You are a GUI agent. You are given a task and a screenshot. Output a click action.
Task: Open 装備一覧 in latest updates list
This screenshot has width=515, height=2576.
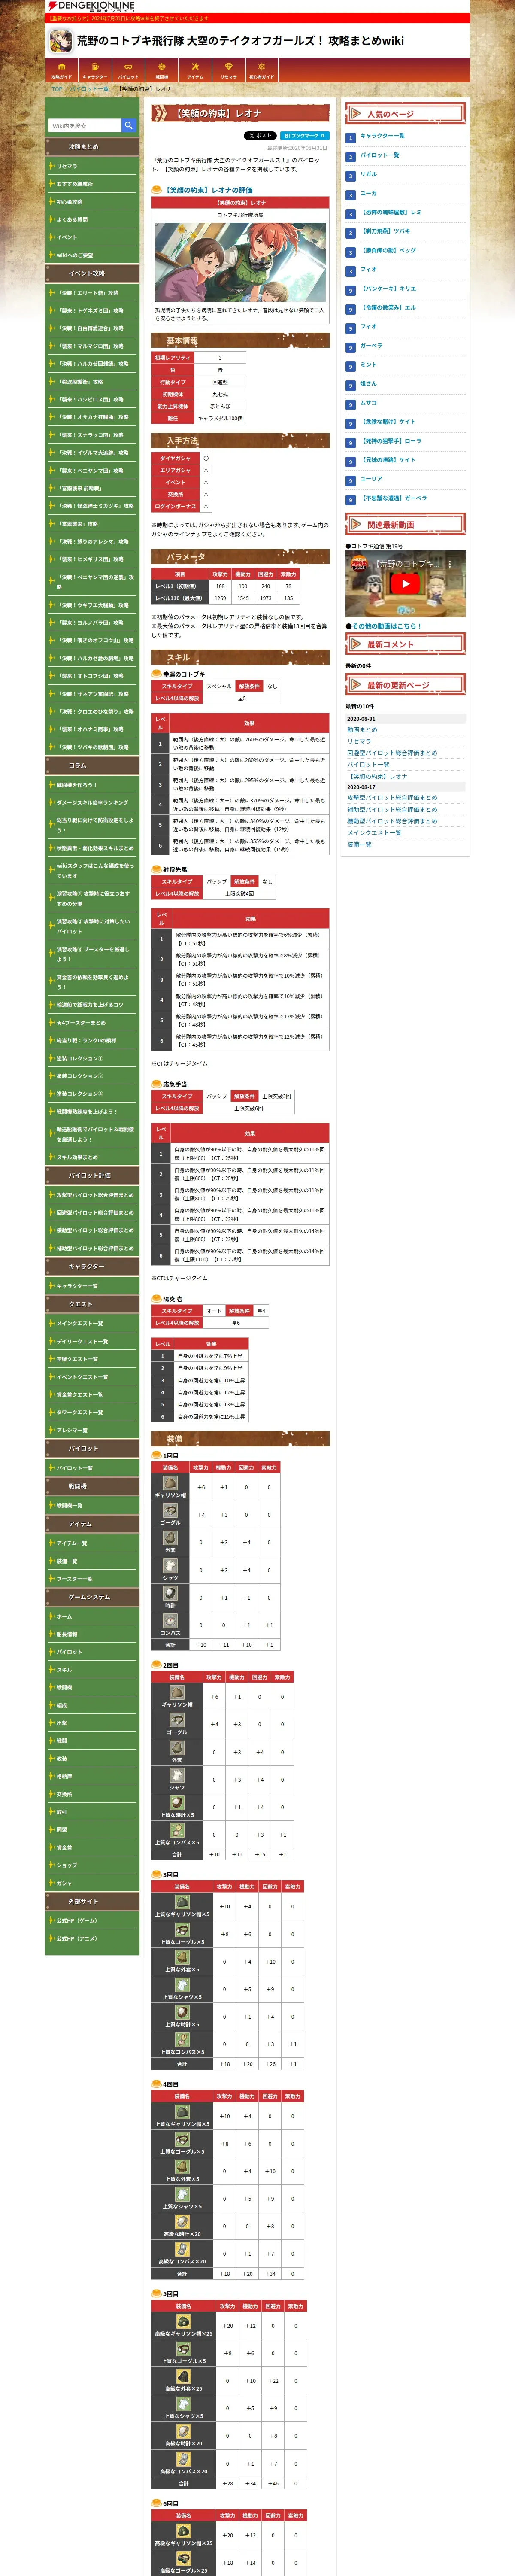359,844
